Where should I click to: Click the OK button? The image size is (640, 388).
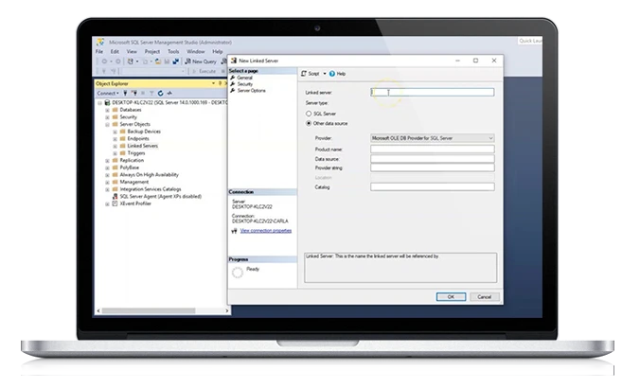pos(450,296)
